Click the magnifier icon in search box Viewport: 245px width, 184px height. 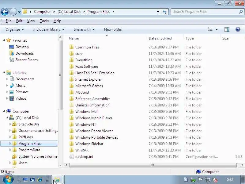pos(241,12)
